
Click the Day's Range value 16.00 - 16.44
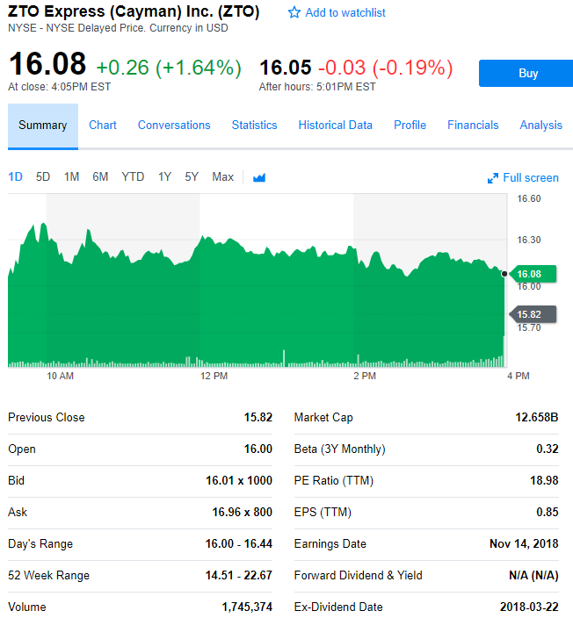239,543
